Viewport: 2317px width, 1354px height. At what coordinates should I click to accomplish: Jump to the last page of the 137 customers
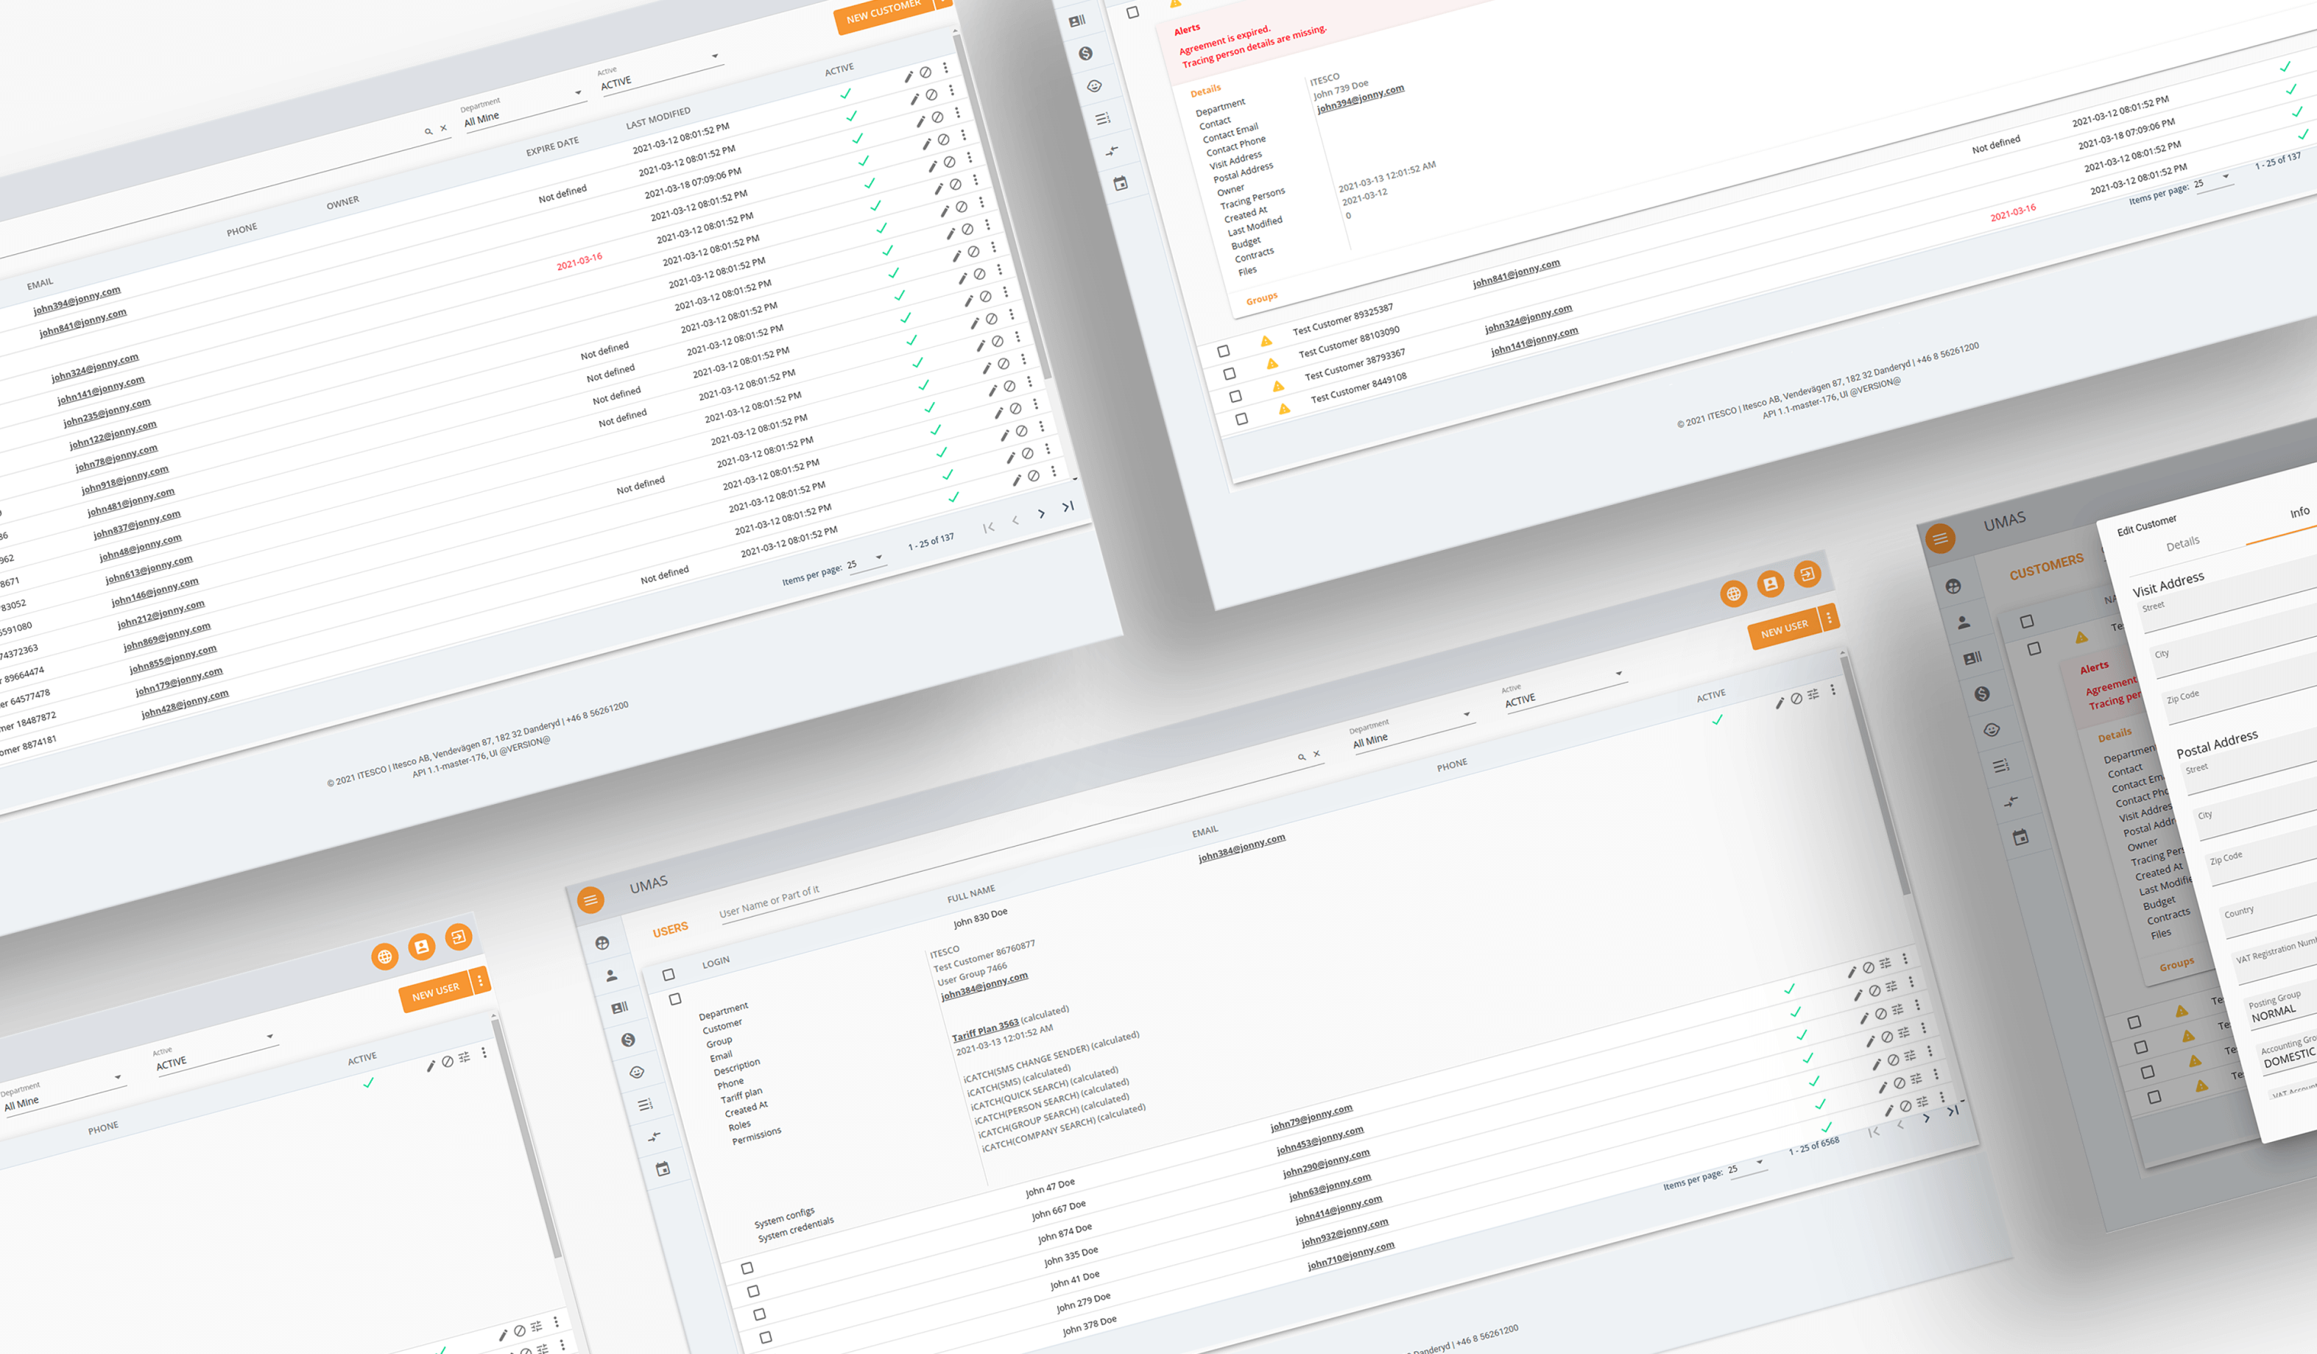(x=1068, y=507)
